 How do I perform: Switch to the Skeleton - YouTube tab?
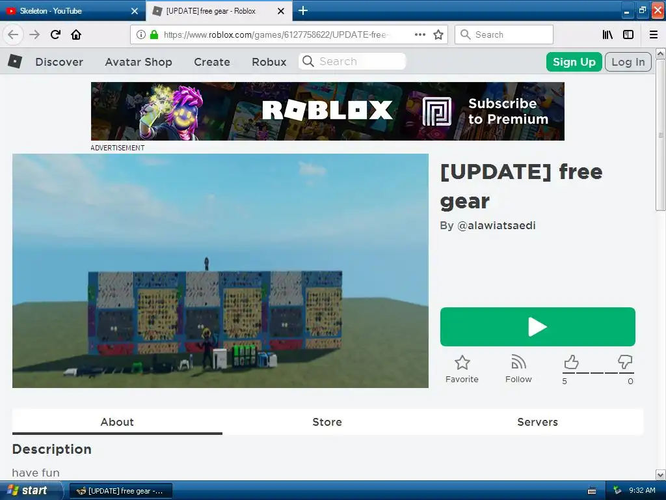[x=72, y=11]
